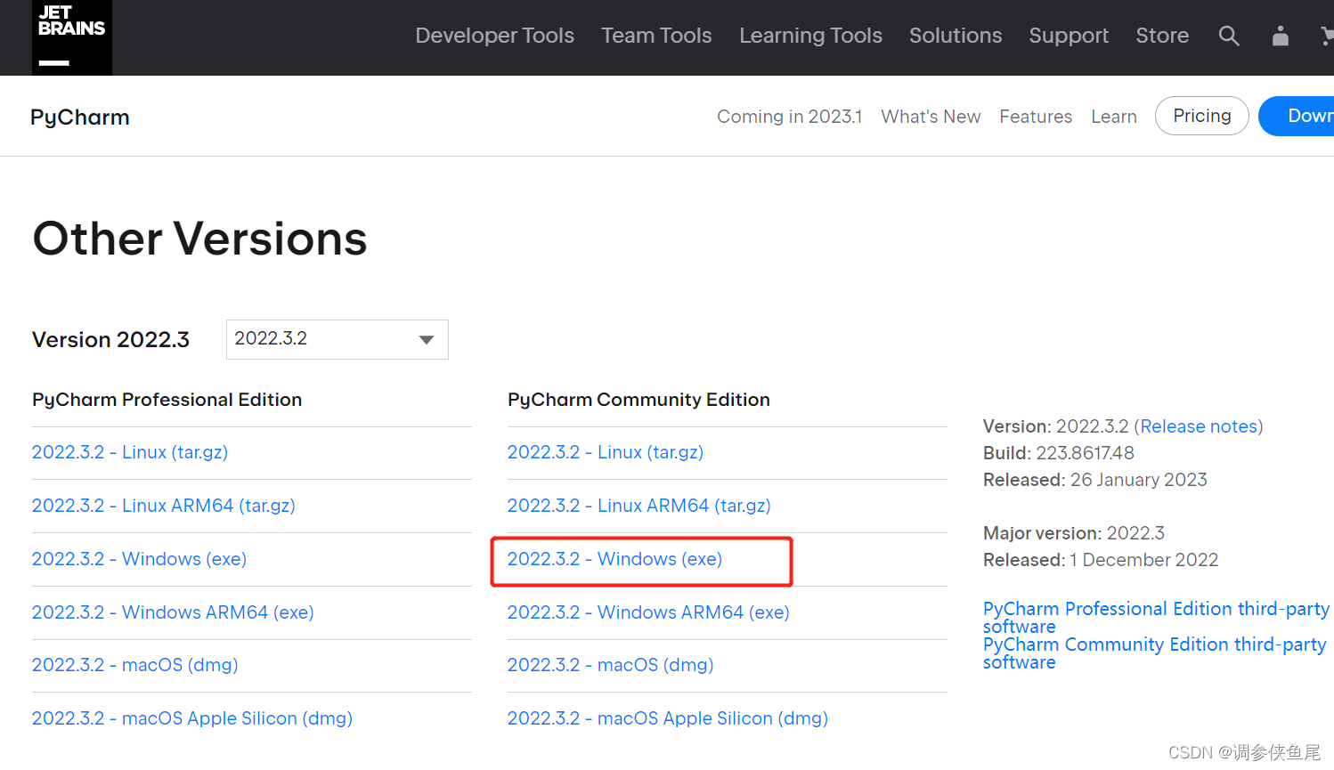Click the Pricing button
The width and height of the screenshot is (1334, 770).
tap(1201, 116)
